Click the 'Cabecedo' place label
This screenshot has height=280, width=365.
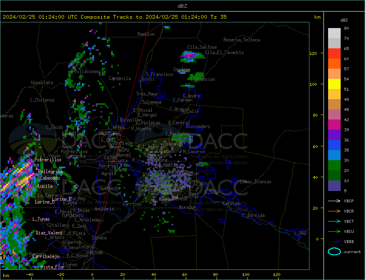coord(50,178)
